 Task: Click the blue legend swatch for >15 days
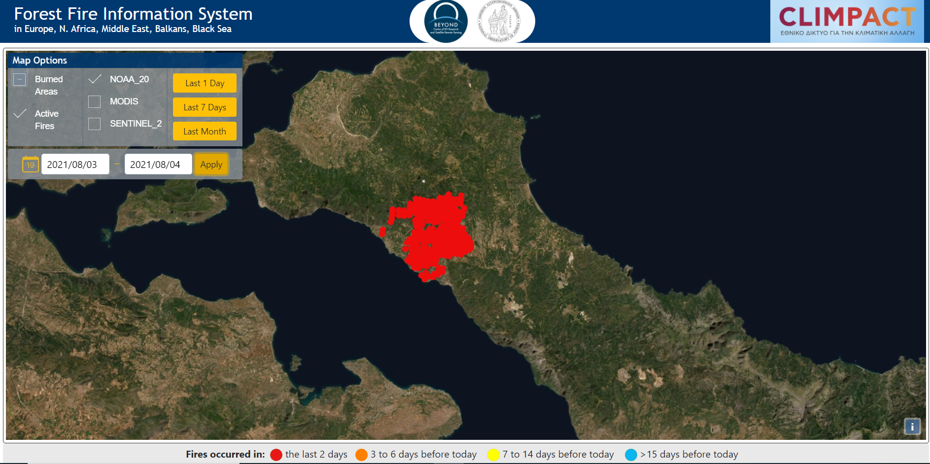[631, 455]
